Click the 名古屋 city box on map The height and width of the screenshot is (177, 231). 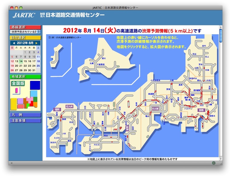[x=155, y=108]
